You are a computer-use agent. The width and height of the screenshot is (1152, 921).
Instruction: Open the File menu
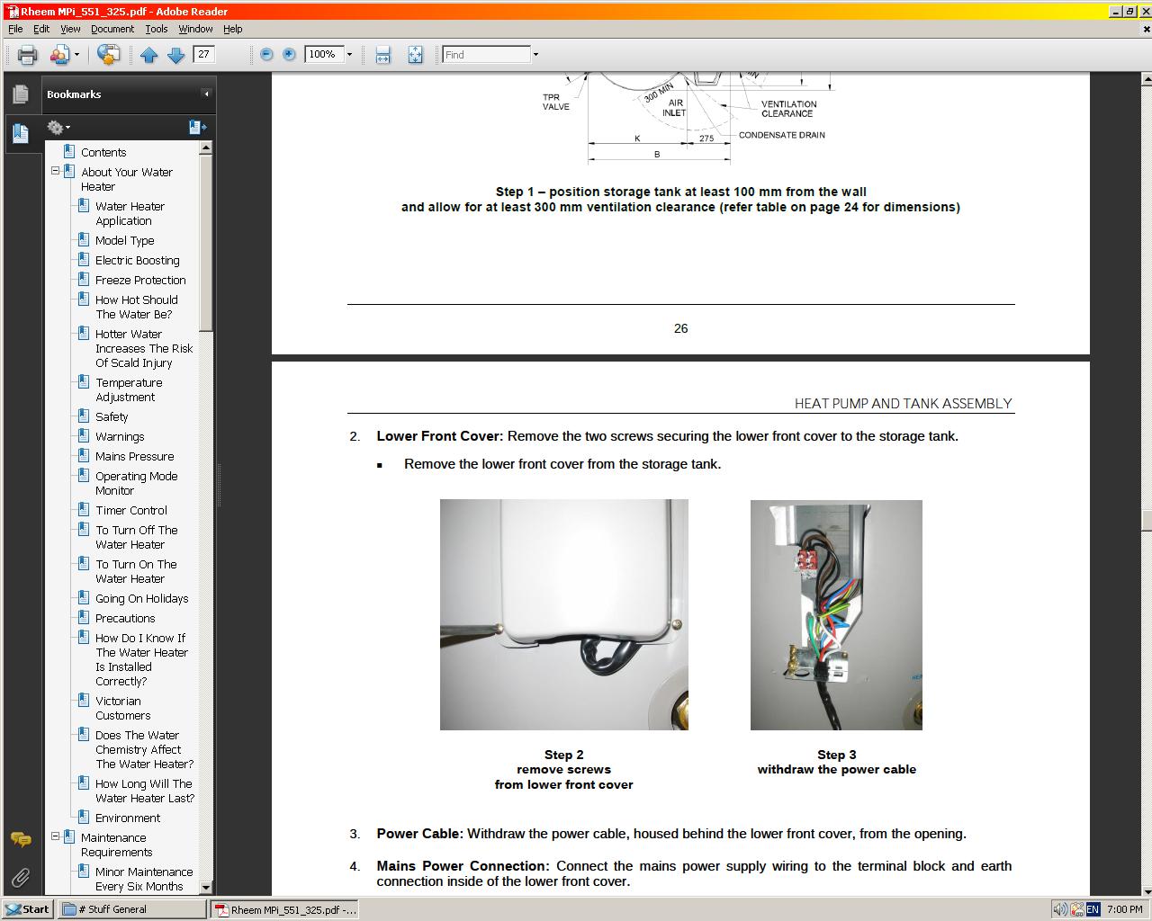(15, 29)
